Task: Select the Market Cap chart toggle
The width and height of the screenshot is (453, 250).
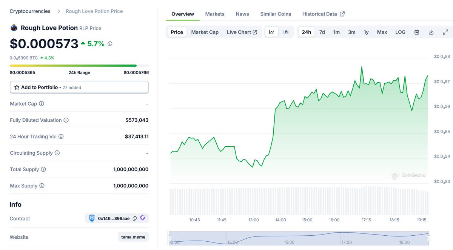Action: point(205,32)
